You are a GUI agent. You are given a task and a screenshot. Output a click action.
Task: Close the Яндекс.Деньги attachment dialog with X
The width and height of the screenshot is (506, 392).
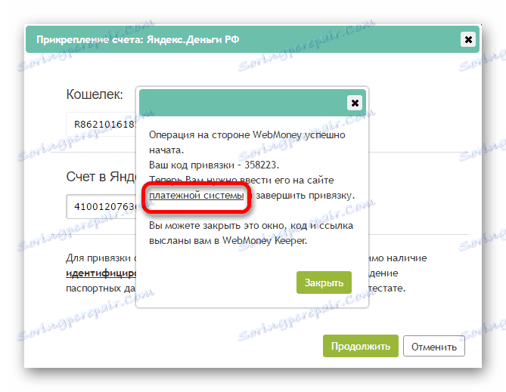(468, 39)
